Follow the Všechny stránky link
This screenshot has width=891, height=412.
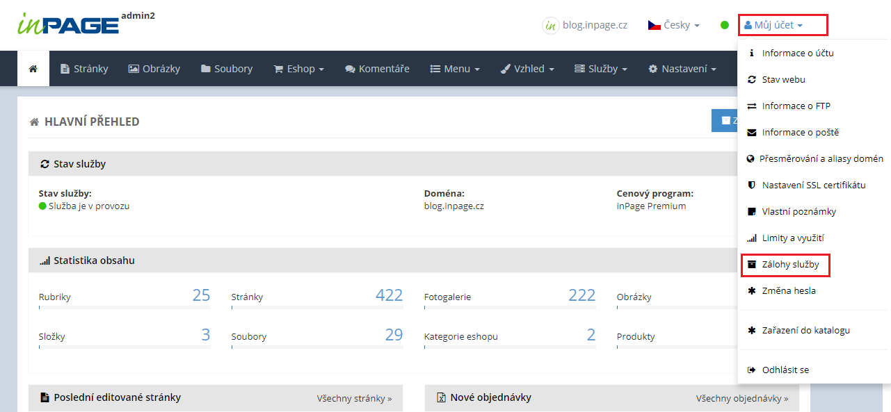click(x=354, y=398)
